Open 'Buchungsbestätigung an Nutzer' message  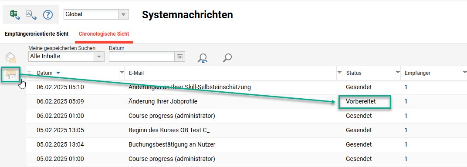[x=172, y=145]
